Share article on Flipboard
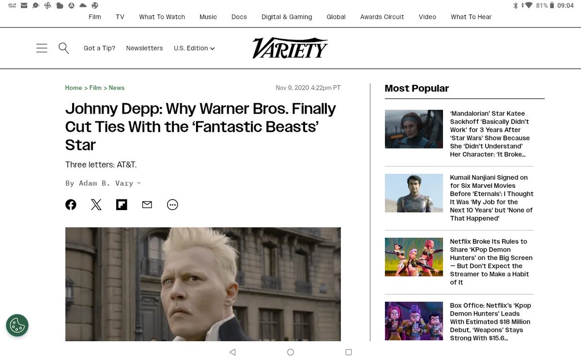581x363 pixels. tap(122, 205)
